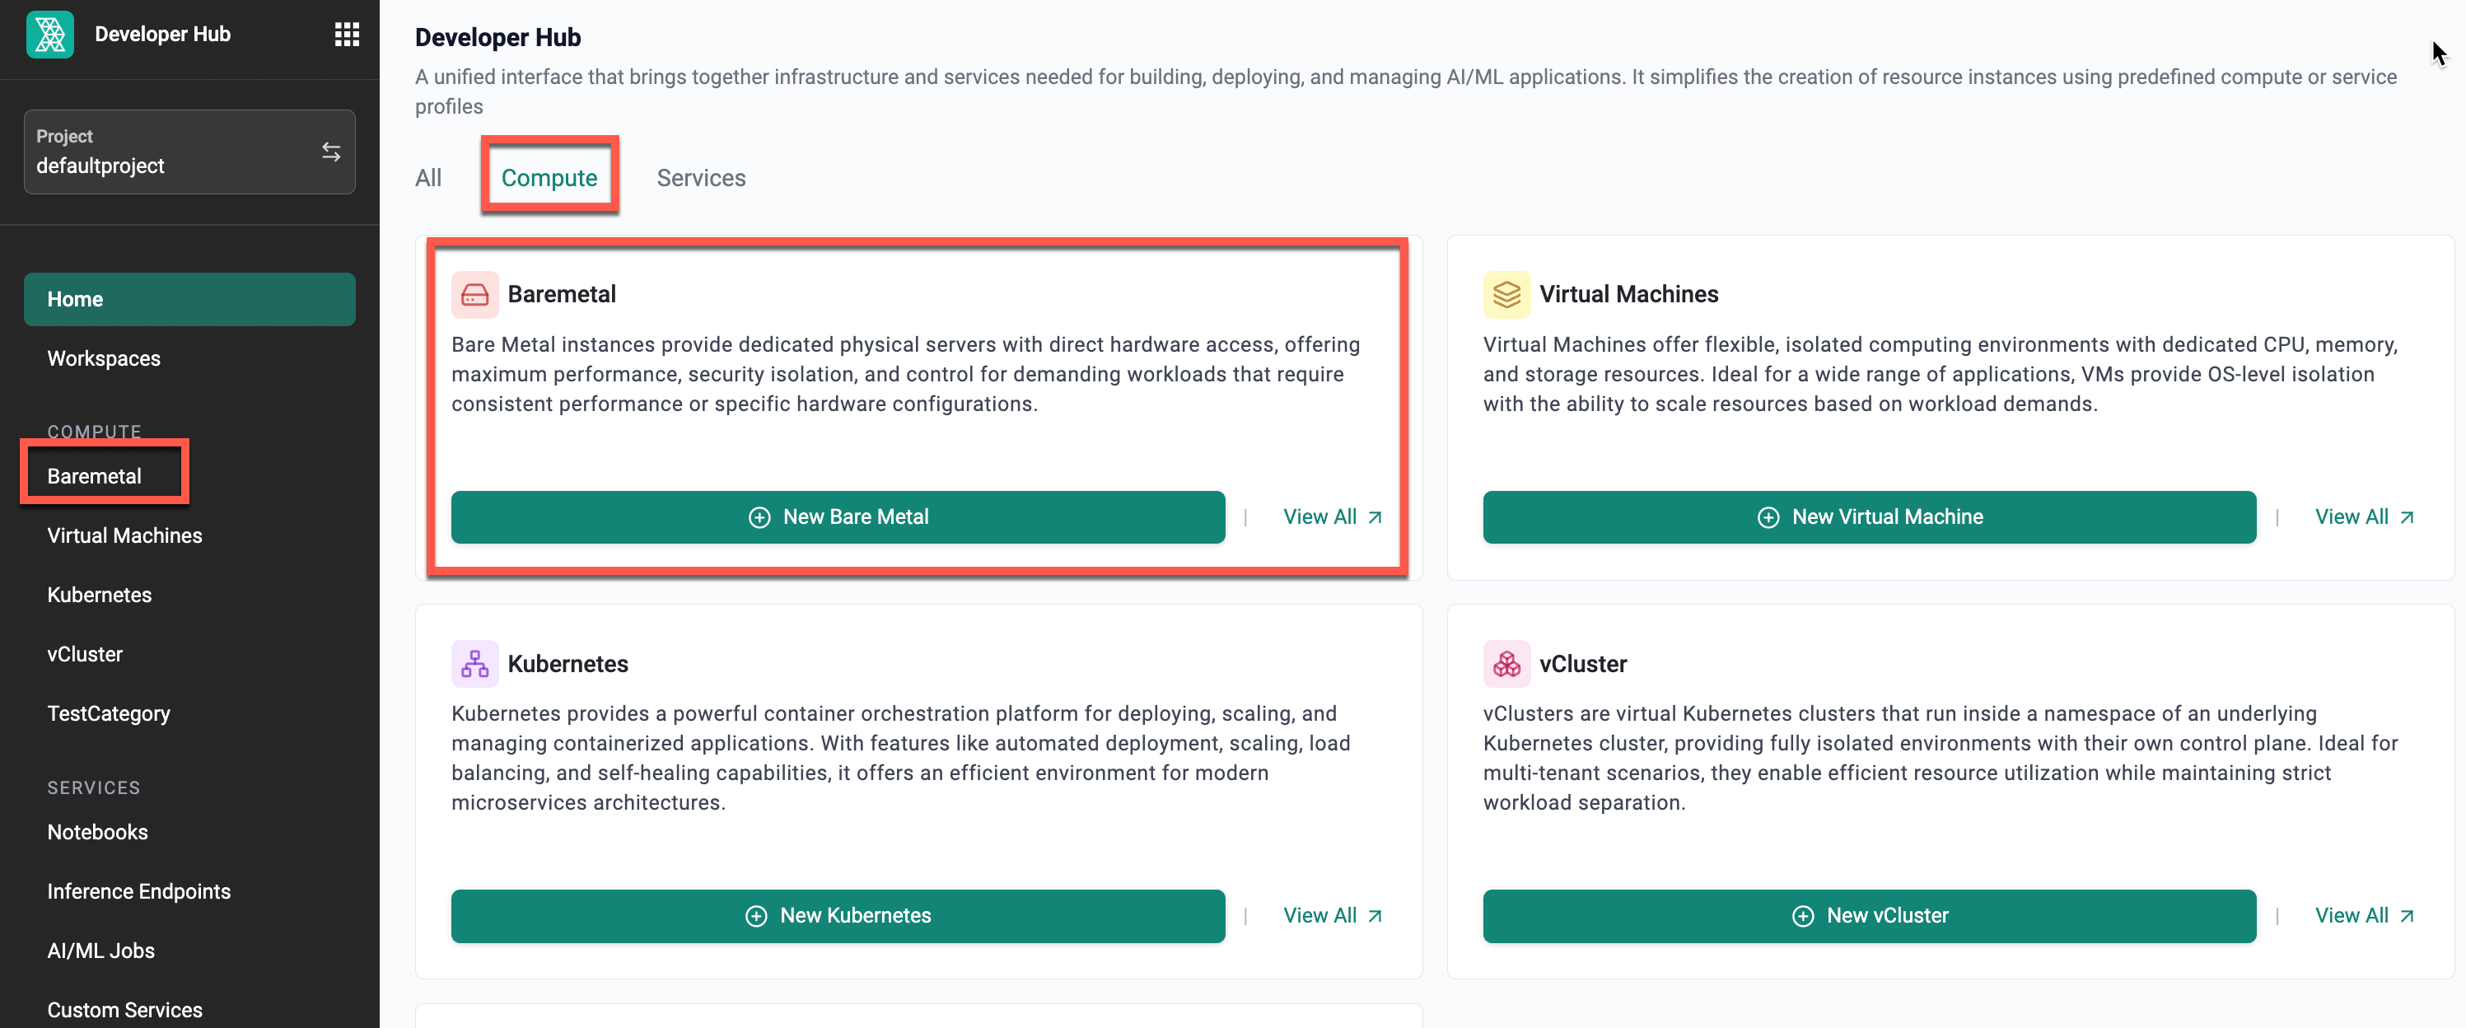This screenshot has height=1028, width=2466.
Task: Click the Developer Hub logo icon
Action: coord(49,35)
